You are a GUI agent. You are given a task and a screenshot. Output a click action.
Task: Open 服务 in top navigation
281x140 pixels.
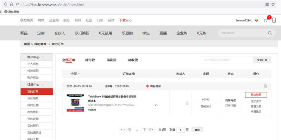click(67, 20)
